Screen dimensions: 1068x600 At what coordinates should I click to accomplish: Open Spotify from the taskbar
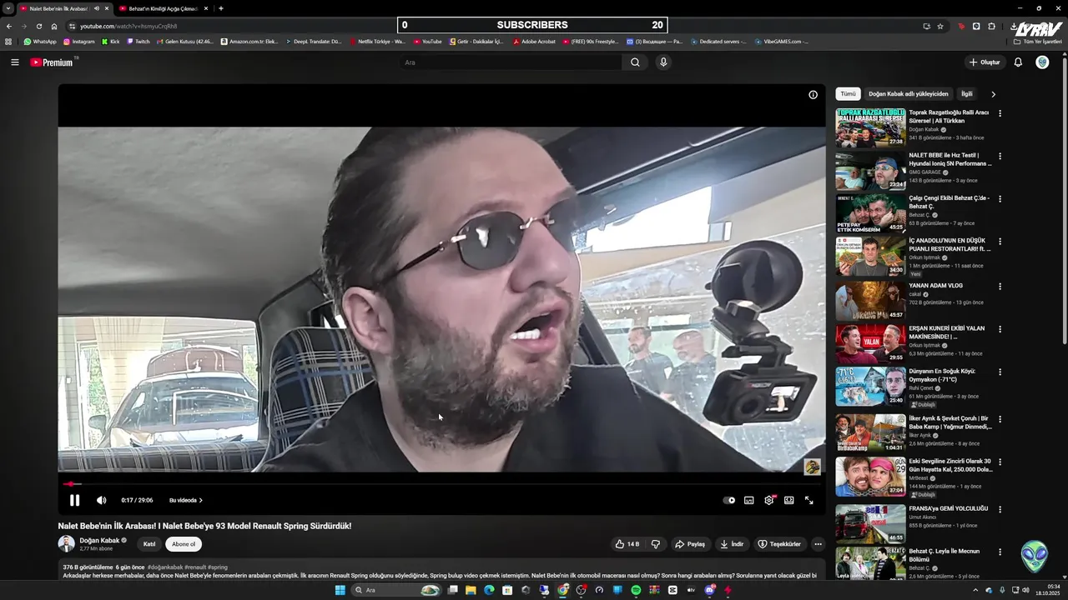click(636, 590)
